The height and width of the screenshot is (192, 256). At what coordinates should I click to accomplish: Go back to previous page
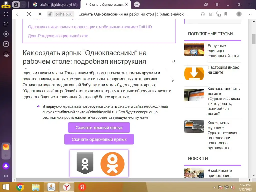point(18,14)
